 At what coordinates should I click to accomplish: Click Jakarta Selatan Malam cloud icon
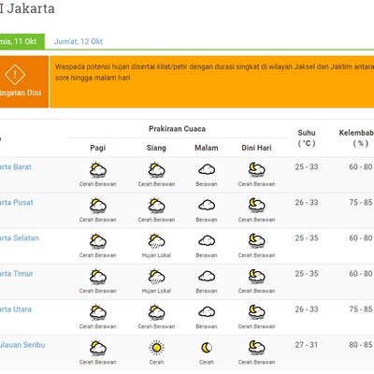pos(207,241)
